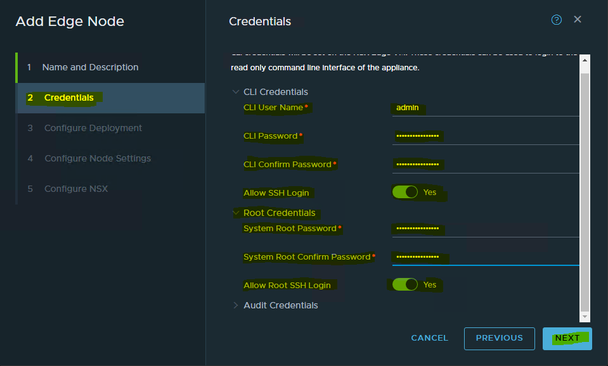Click the 'Allow Root SSH Login' label
The image size is (608, 366).
tap(287, 286)
